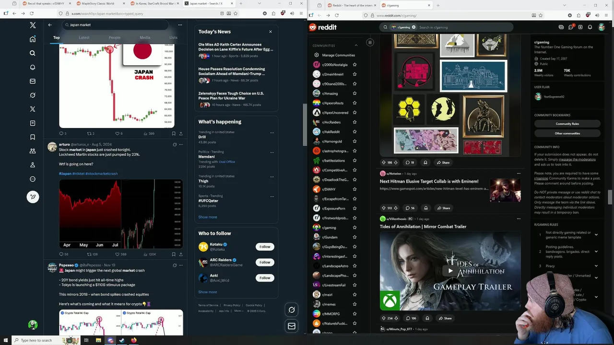Image resolution: width=614 pixels, height=345 pixels.
Task: Open Reddit chat icon in header
Action: (x=570, y=27)
